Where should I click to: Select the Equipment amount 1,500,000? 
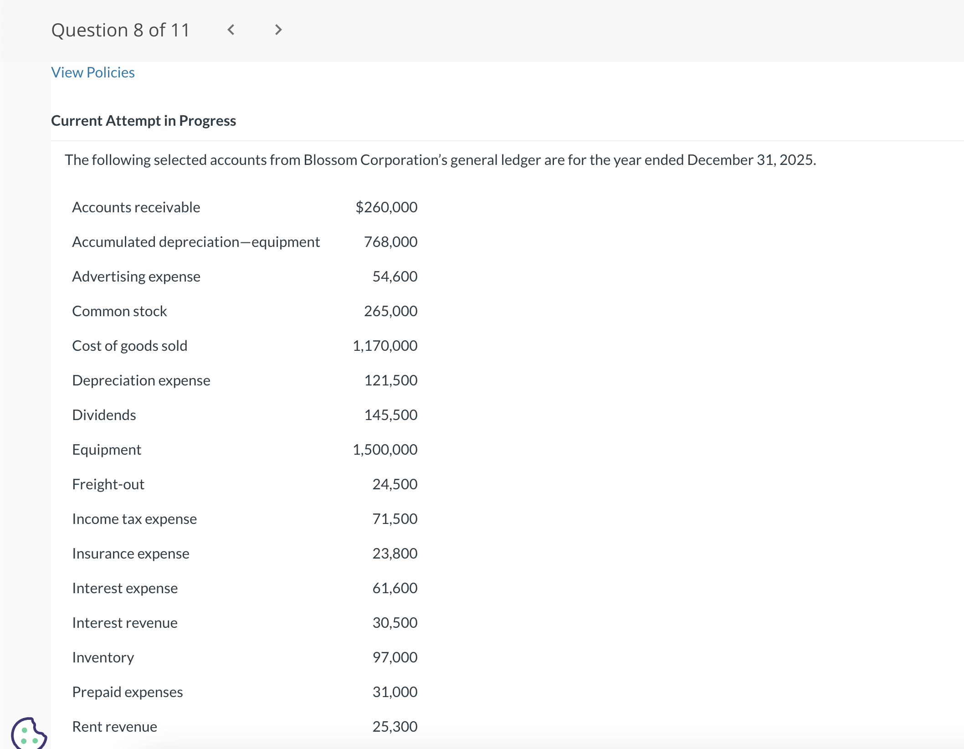click(385, 450)
